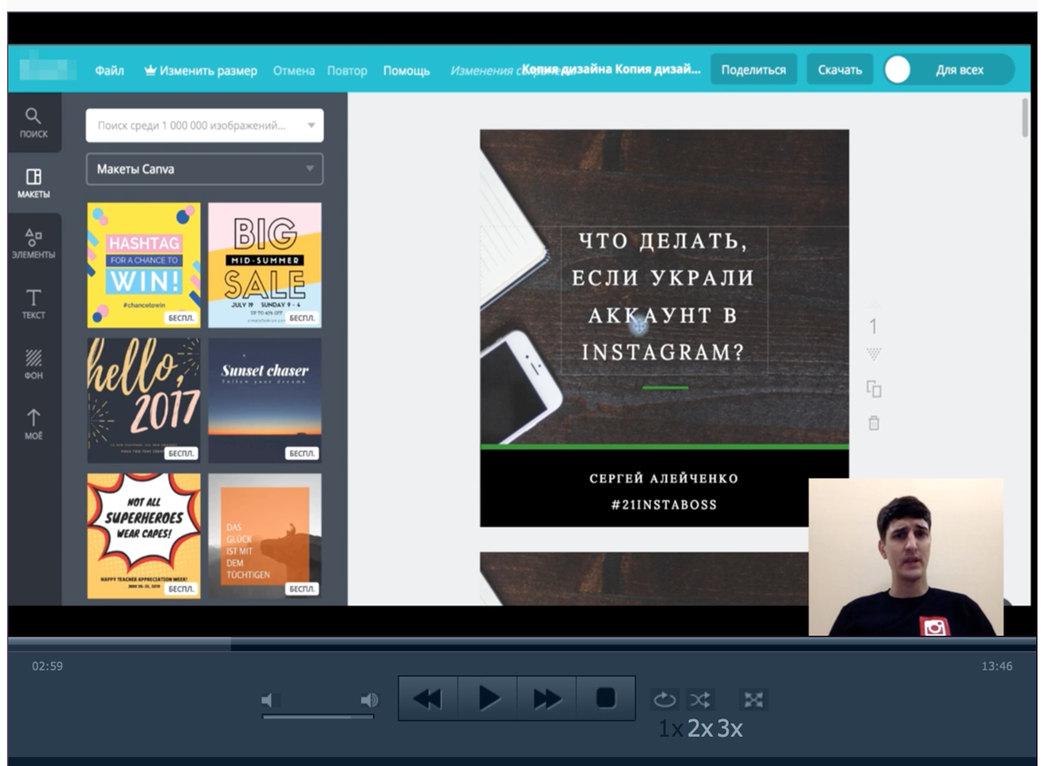The height and width of the screenshot is (766, 1060).
Task: Click the 13:46 total time label
Action: coord(996,666)
